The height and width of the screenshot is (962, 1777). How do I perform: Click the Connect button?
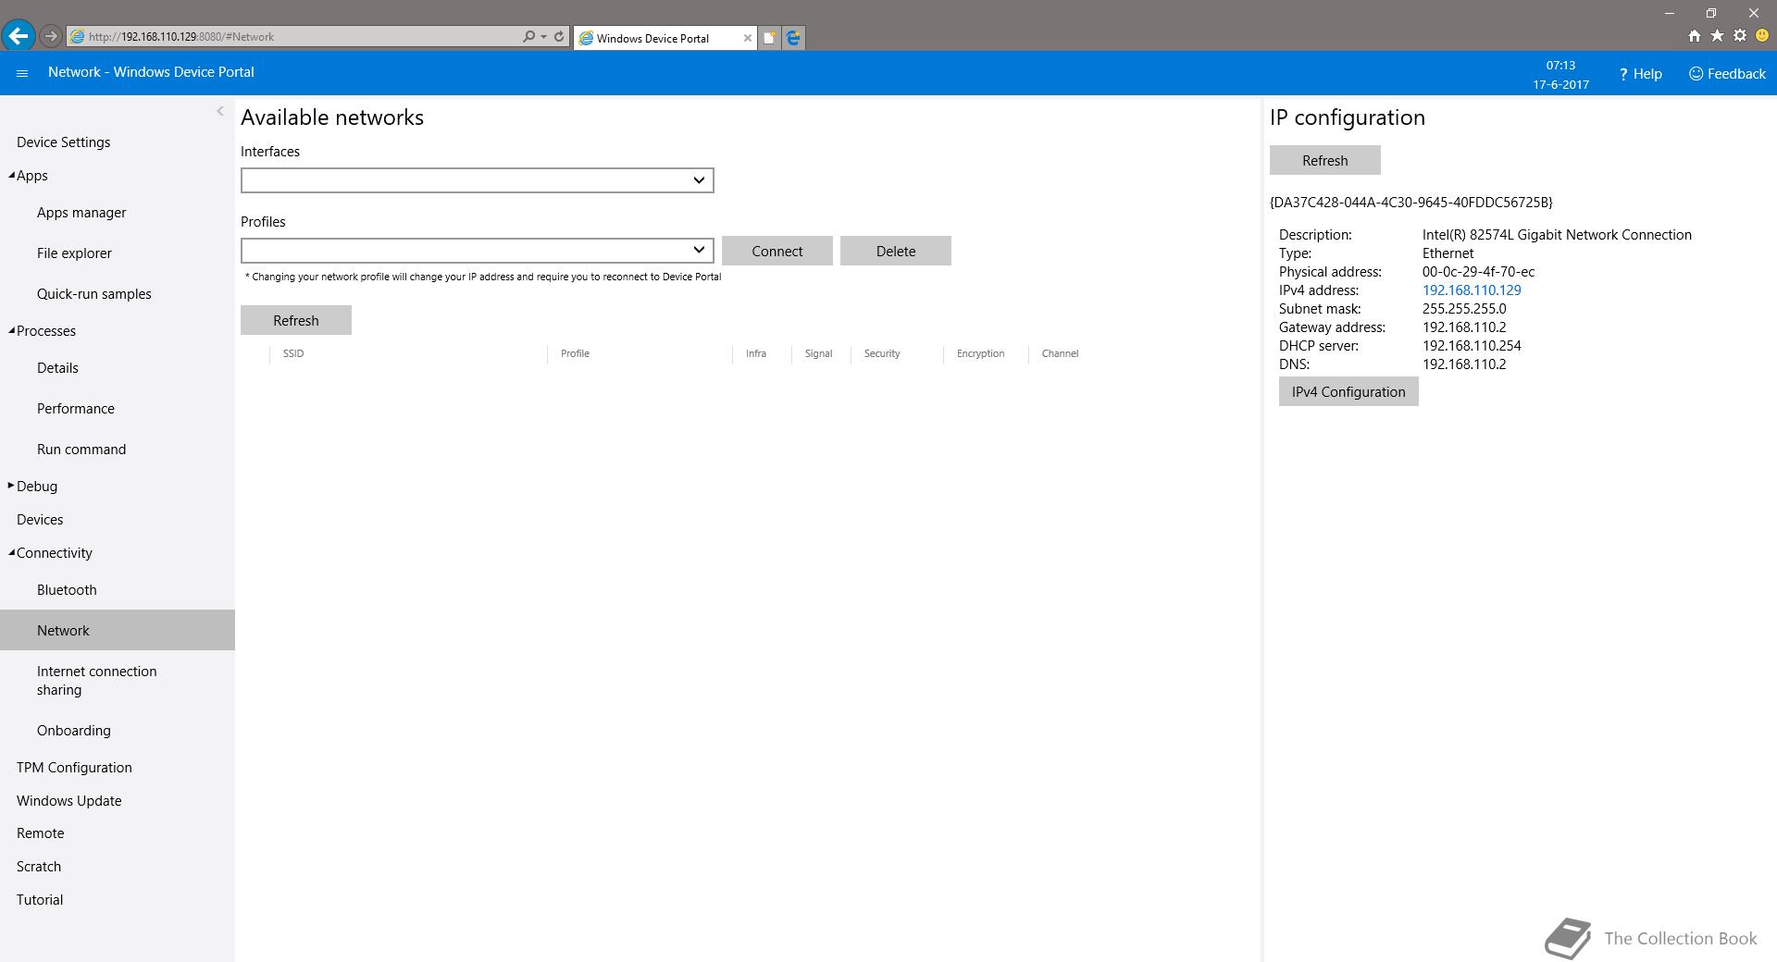coord(777,251)
